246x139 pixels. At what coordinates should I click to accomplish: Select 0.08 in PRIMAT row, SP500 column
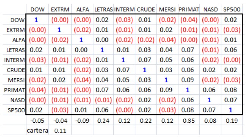coord(232,90)
